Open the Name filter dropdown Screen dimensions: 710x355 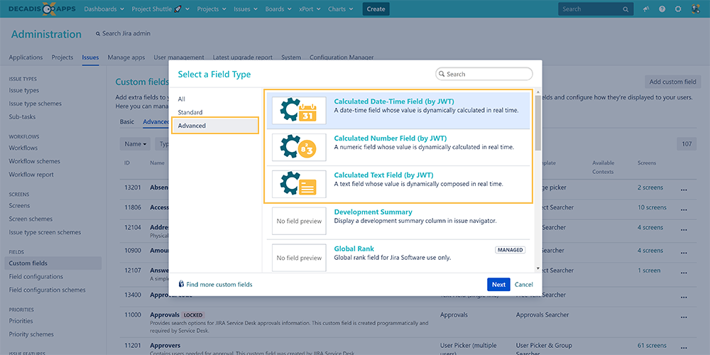(x=136, y=144)
